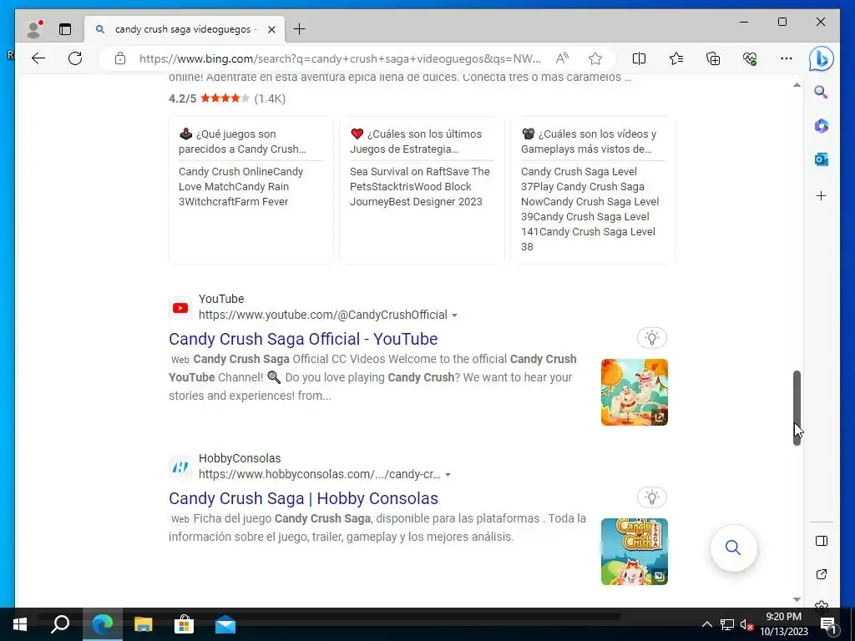Click 'Candy Crush OnlineCandy' list text
The image size is (855, 641).
coord(241,172)
